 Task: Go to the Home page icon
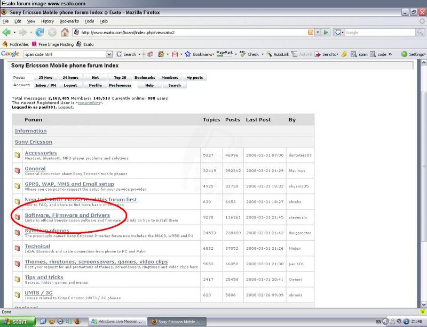[x=65, y=32]
